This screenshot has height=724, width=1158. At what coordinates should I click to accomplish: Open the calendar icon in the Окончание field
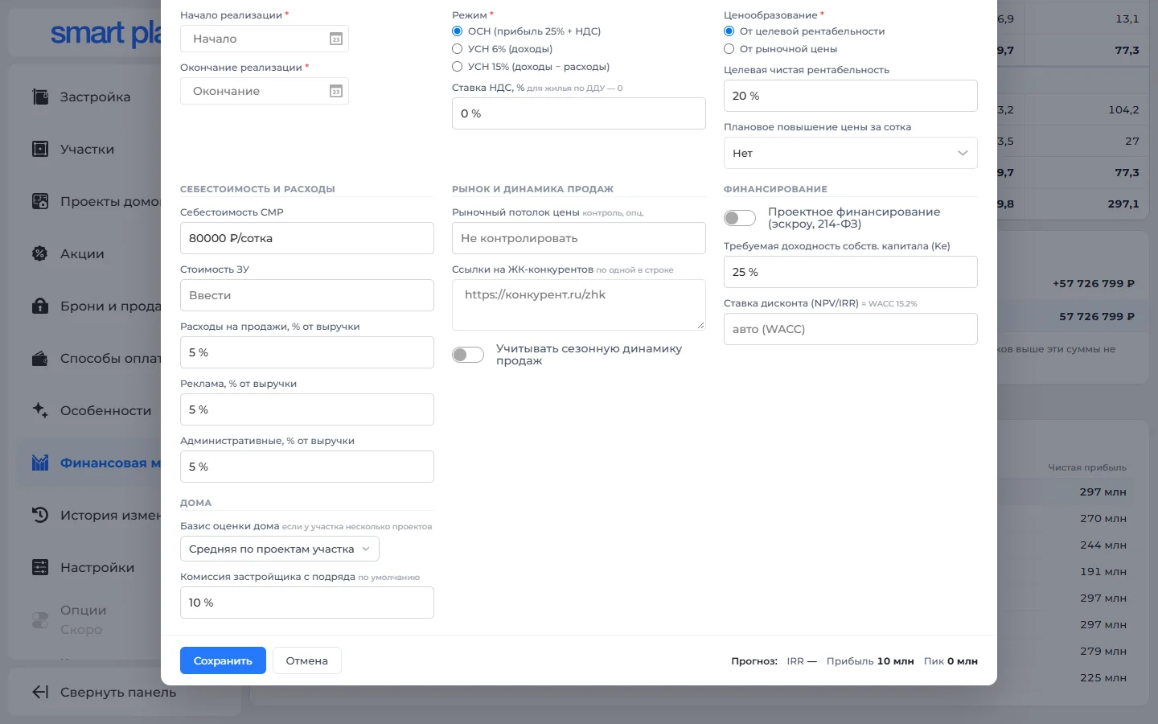click(336, 91)
